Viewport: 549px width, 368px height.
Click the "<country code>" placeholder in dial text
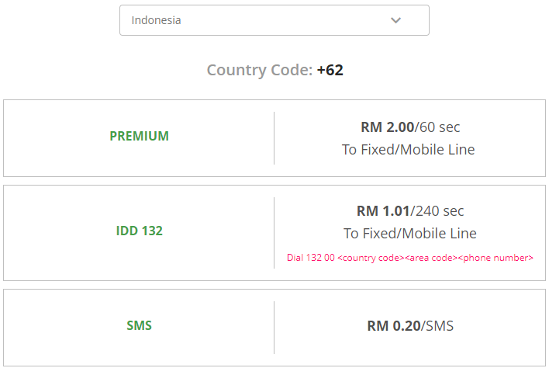(368, 257)
